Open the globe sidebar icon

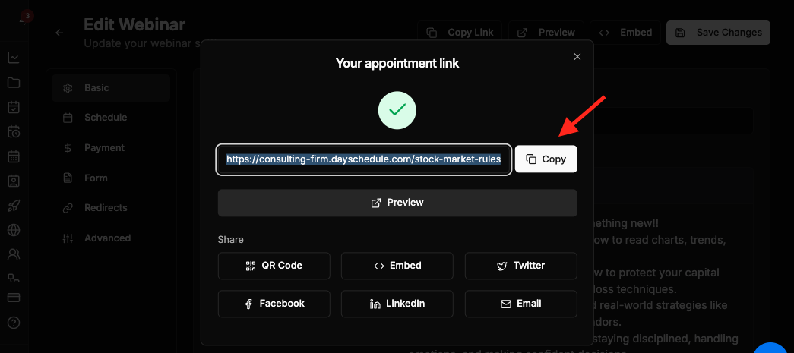(x=14, y=231)
